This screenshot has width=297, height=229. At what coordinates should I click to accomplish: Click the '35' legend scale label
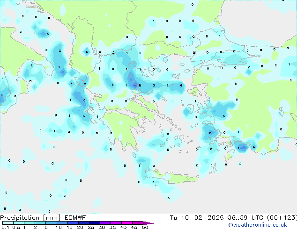pyautogui.click(x=112, y=227)
